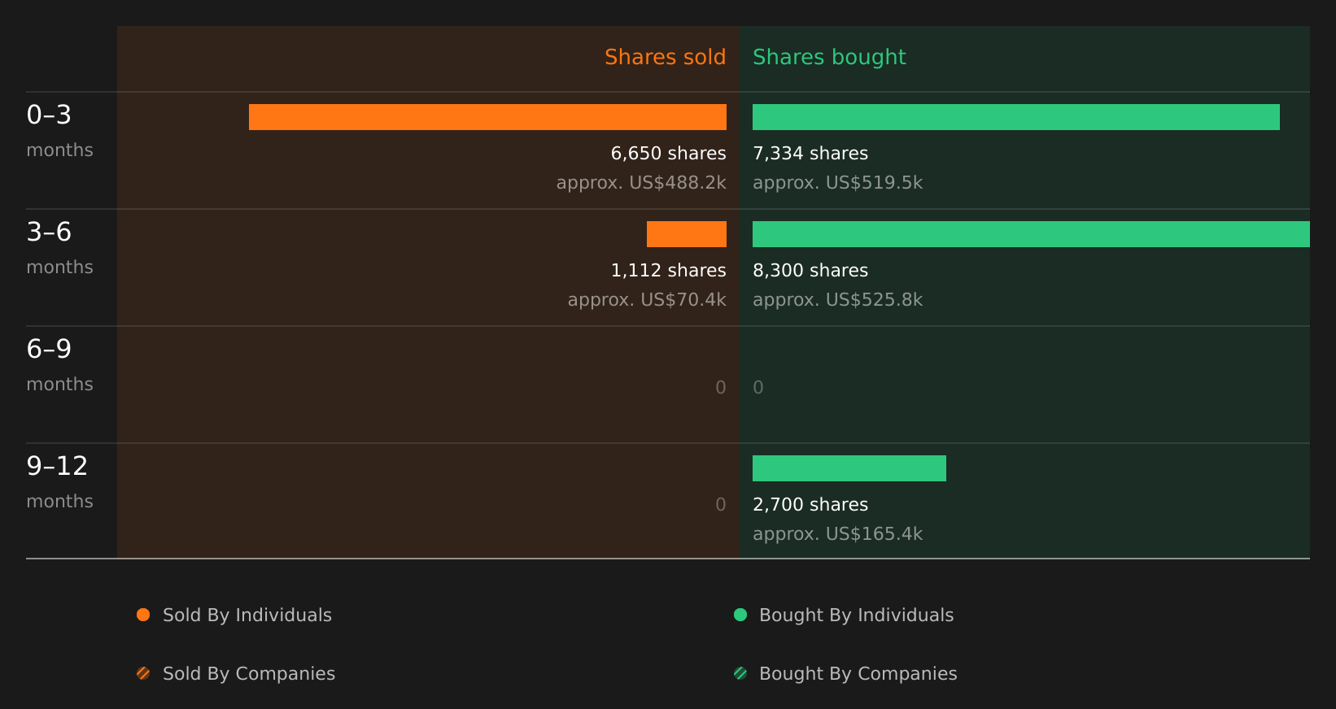
Task: Click the 1,112 shares value
Action: pyautogui.click(x=668, y=271)
